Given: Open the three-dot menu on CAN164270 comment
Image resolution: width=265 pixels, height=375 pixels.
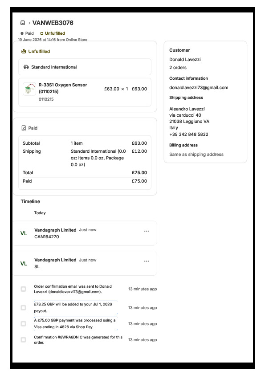Looking at the screenshot, I should tap(147, 231).
